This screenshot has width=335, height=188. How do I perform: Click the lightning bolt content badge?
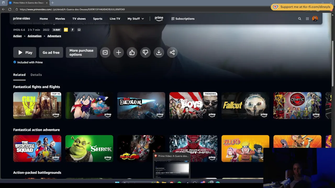click(72, 30)
